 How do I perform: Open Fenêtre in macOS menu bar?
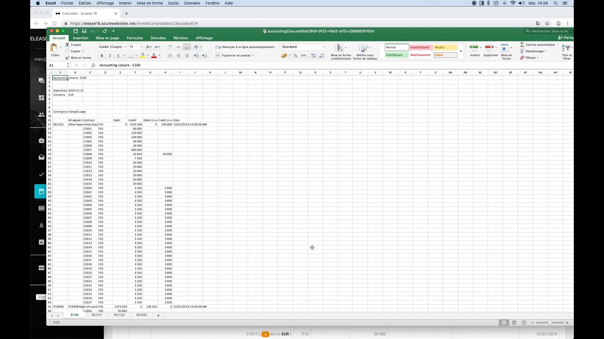212,3
